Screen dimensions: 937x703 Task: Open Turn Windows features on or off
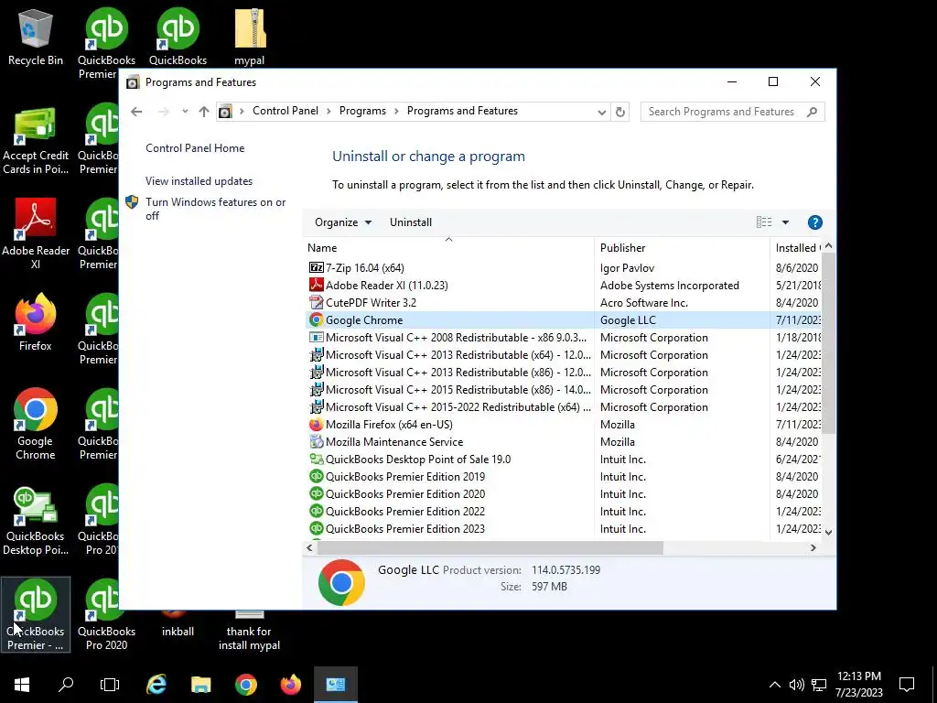tap(216, 210)
